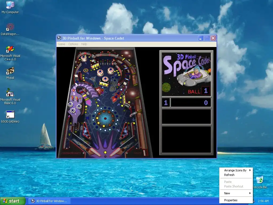Image resolution: width=273 pixels, height=205 pixels.
Task: Close the 3D Pinball window
Action: tap(213, 38)
